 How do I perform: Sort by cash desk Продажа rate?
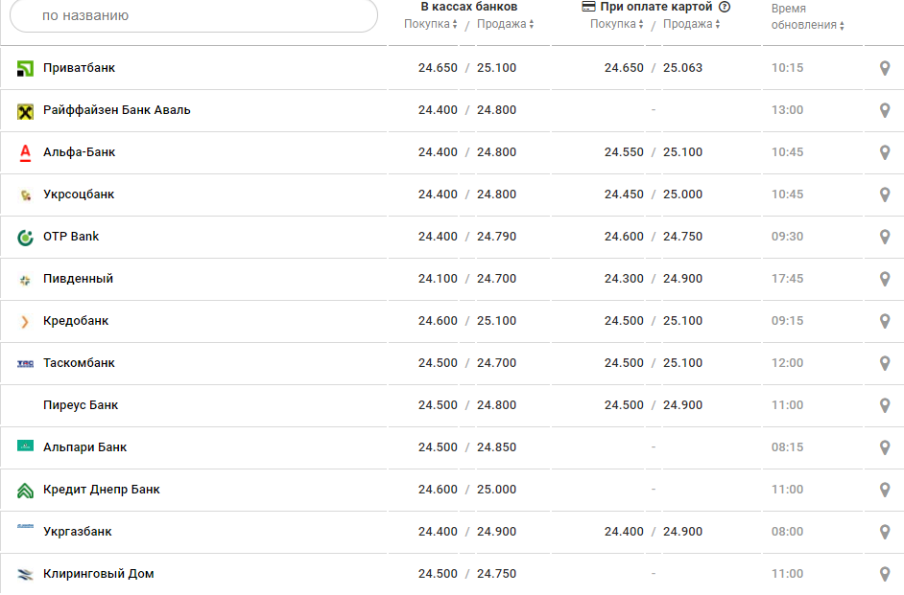[506, 24]
